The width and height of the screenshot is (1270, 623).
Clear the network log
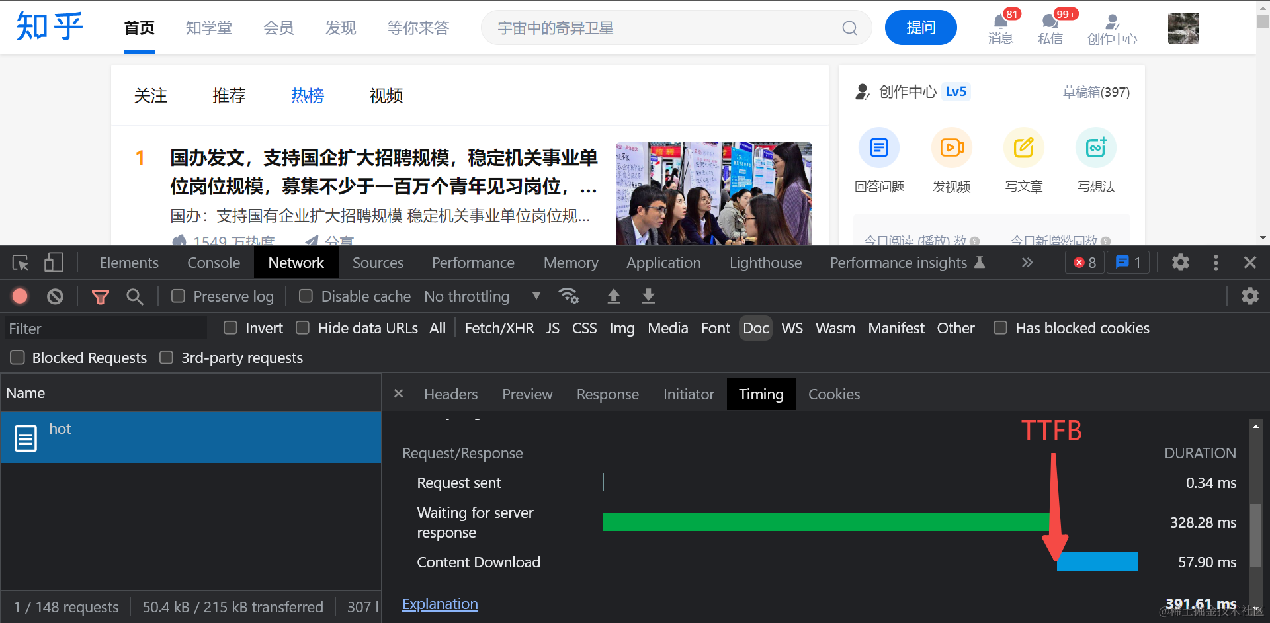[56, 296]
